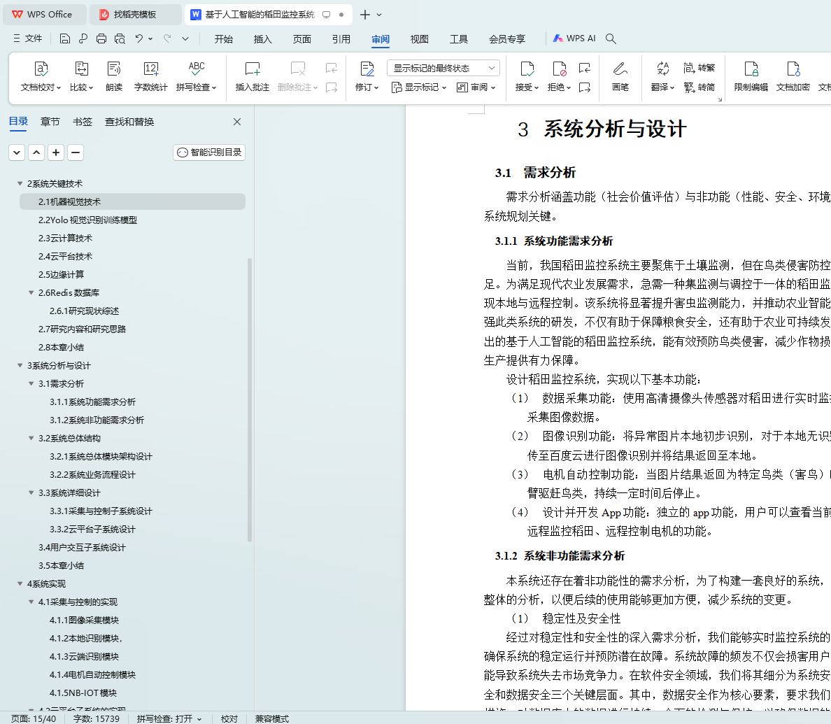Image resolution: width=831 pixels, height=724 pixels.
Task: Jump to 4.1.5NB-IOT模块 heading
Action: click(x=83, y=693)
